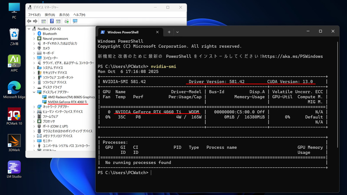Click the "Driver Version: 581.42" text

[216, 81]
